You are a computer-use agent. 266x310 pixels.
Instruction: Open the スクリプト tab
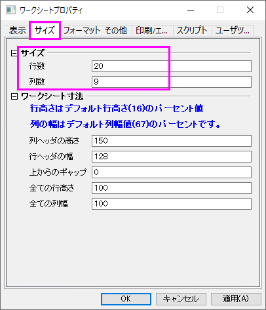[x=192, y=30]
